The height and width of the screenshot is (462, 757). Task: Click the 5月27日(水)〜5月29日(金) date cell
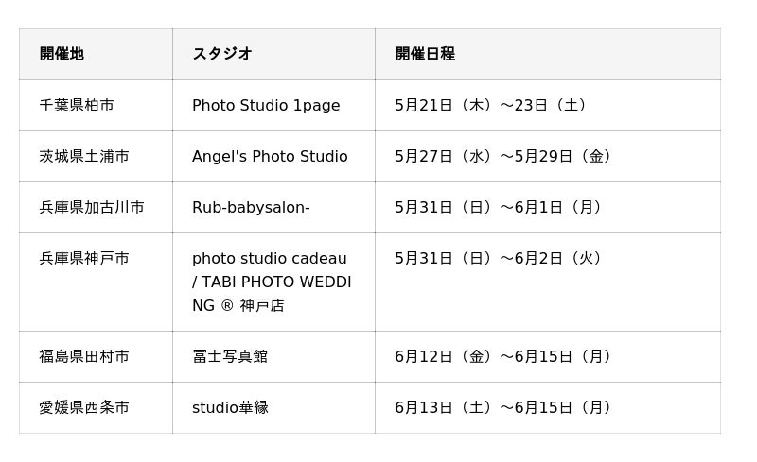[x=505, y=156]
